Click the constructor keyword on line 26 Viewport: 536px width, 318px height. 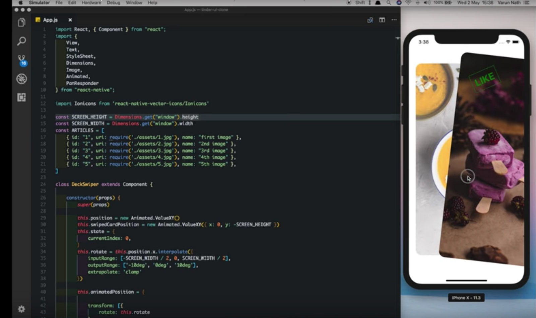pyautogui.click(x=81, y=198)
